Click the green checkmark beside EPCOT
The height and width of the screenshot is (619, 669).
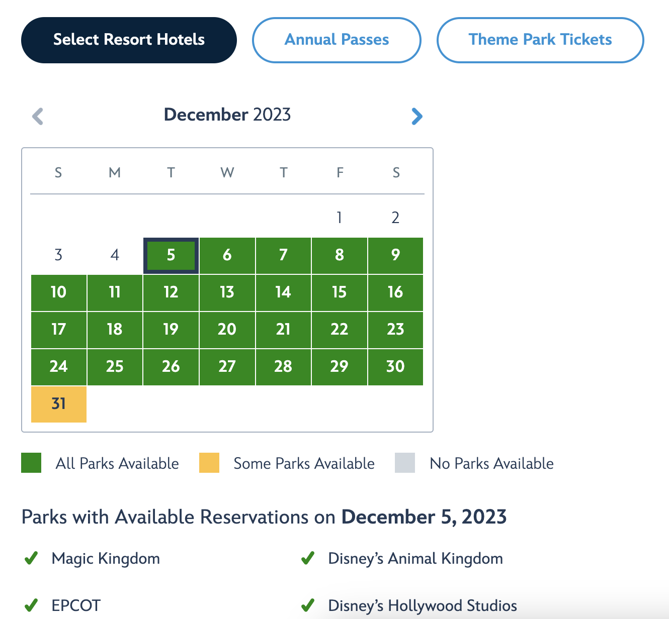(x=31, y=605)
